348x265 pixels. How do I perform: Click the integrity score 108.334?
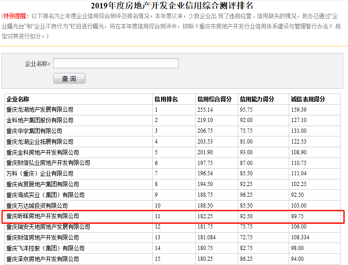coord(300,237)
